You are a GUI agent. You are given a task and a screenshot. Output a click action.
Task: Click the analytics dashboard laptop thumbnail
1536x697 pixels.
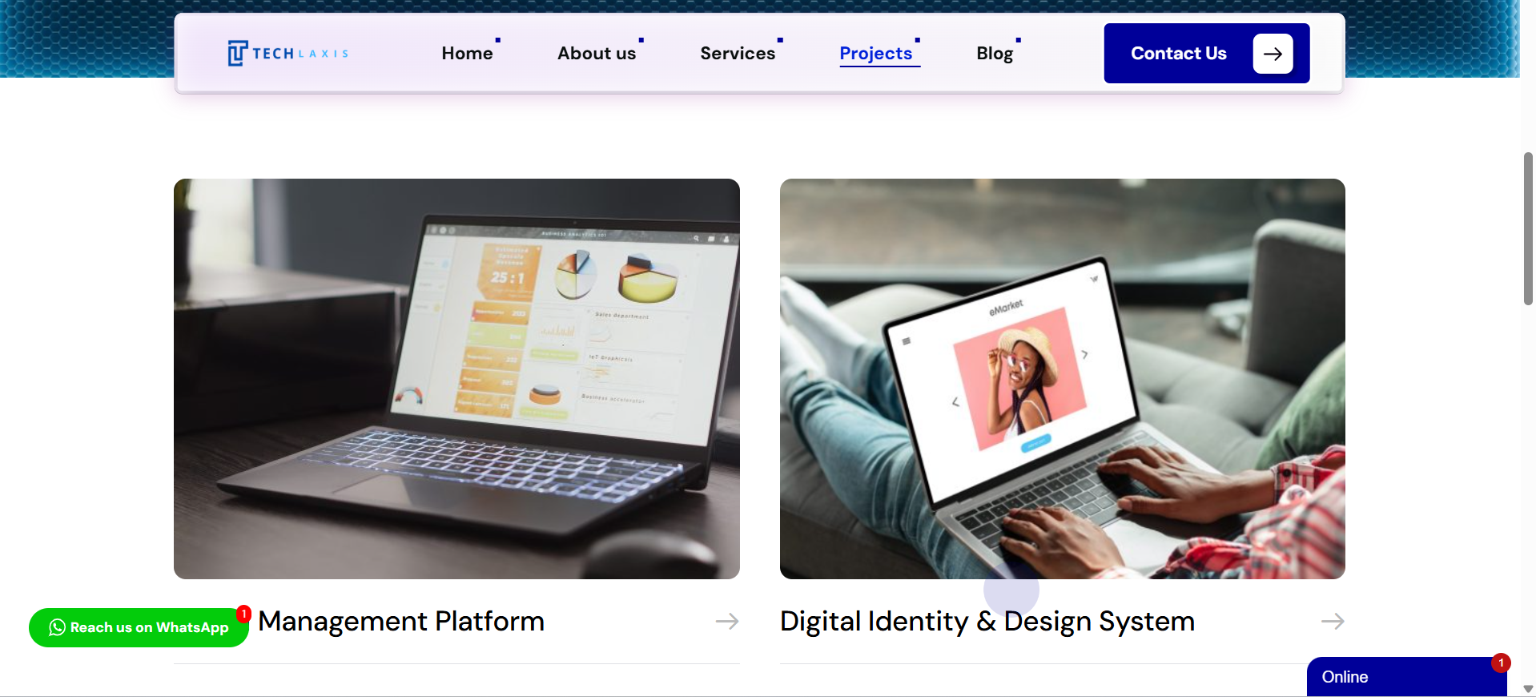click(456, 379)
